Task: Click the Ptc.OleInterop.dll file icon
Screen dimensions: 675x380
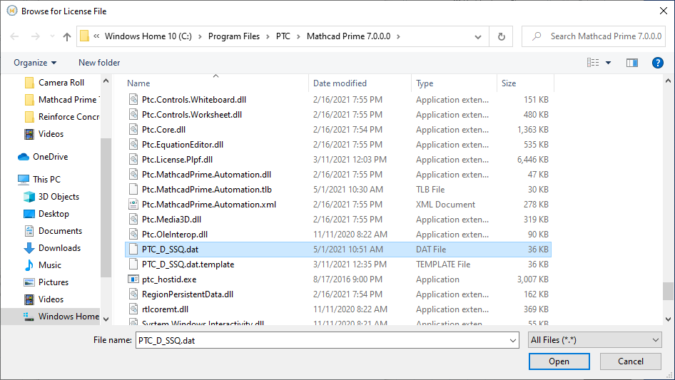Action: [133, 235]
